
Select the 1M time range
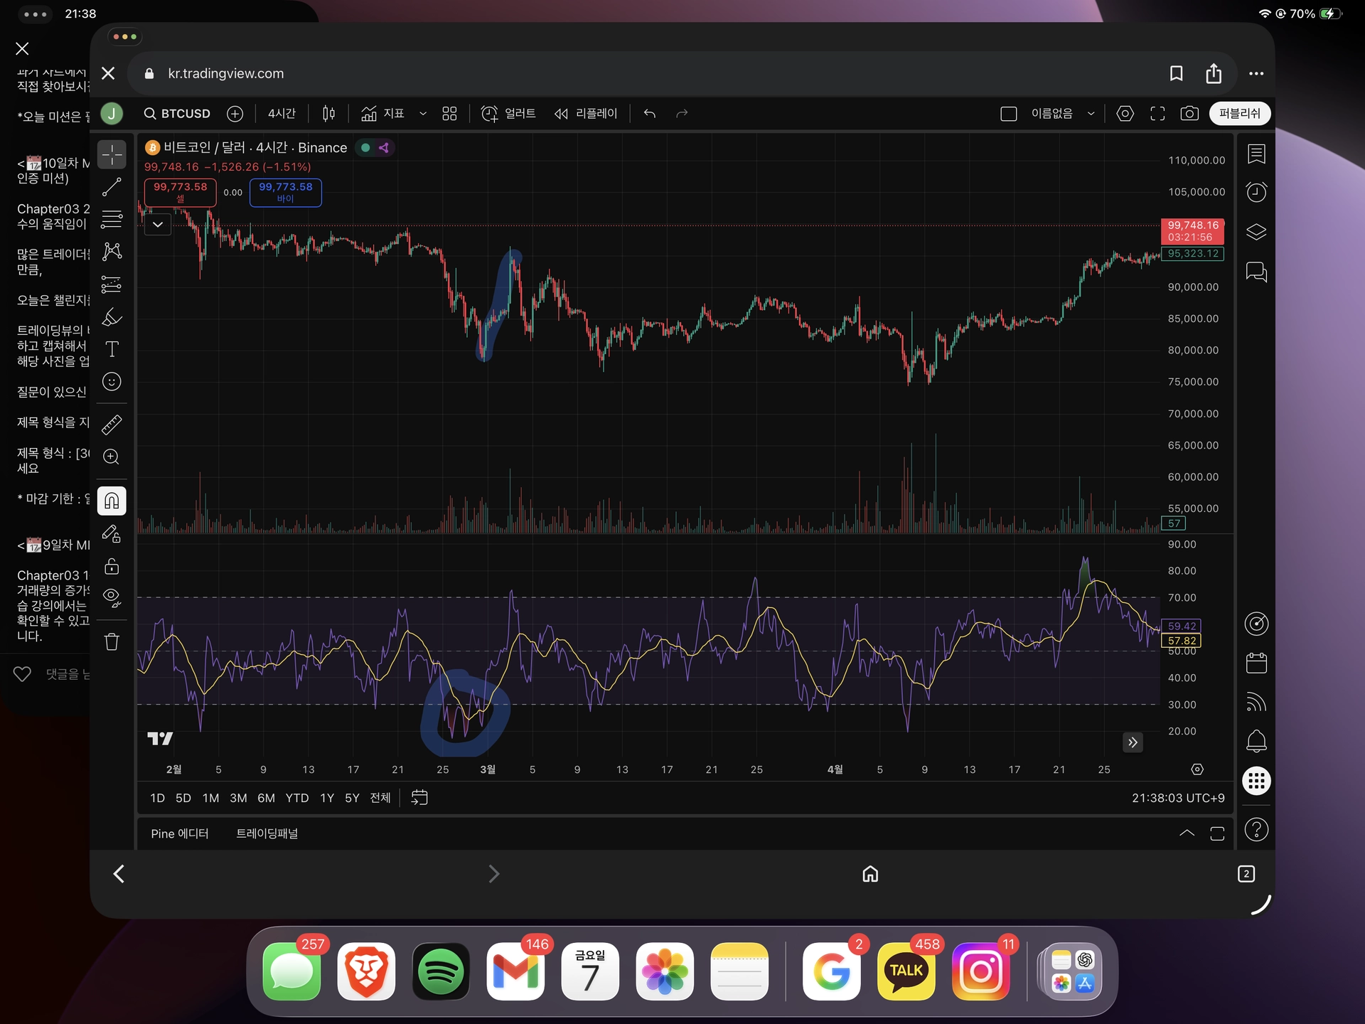tap(210, 798)
